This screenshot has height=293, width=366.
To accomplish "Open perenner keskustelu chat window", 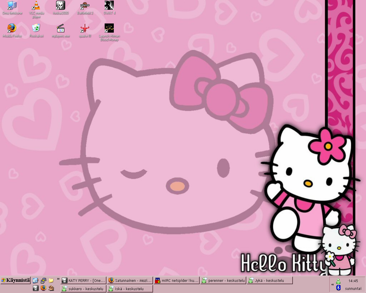I will [223, 280].
